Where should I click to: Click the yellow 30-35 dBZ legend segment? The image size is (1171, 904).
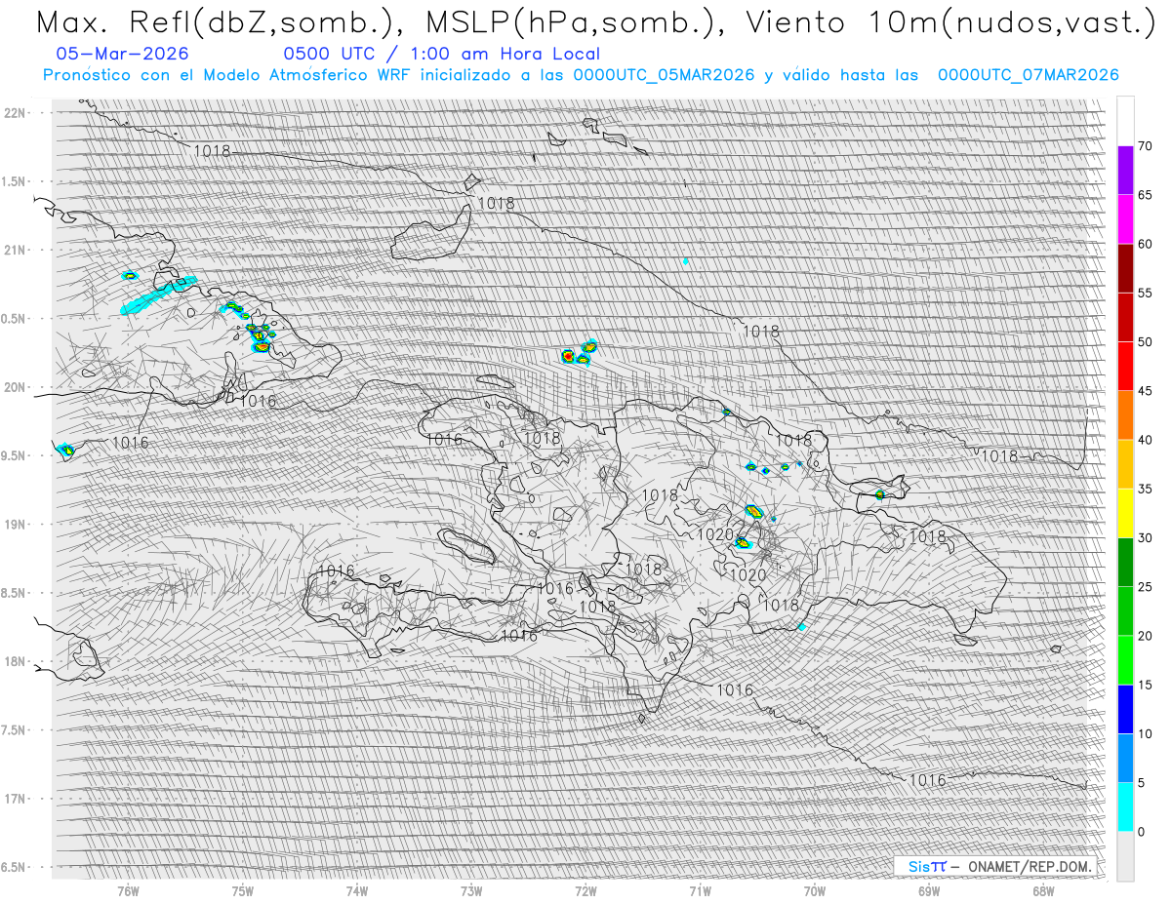click(1125, 513)
